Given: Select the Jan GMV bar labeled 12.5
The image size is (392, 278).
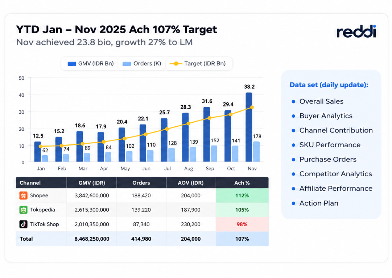Looking at the screenshot, I should tap(37, 152).
